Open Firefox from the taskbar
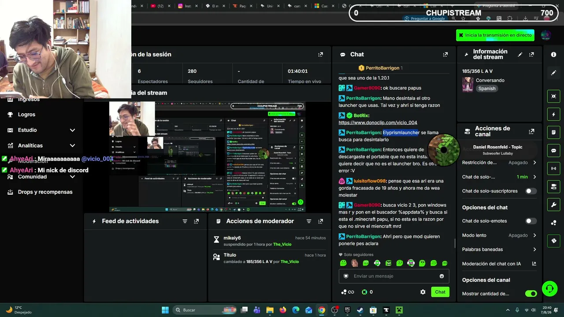The height and width of the screenshot is (317, 564). click(283, 310)
